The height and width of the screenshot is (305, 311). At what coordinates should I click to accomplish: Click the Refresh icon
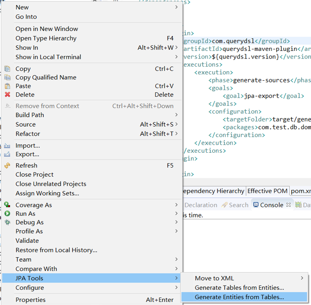tap(7, 165)
